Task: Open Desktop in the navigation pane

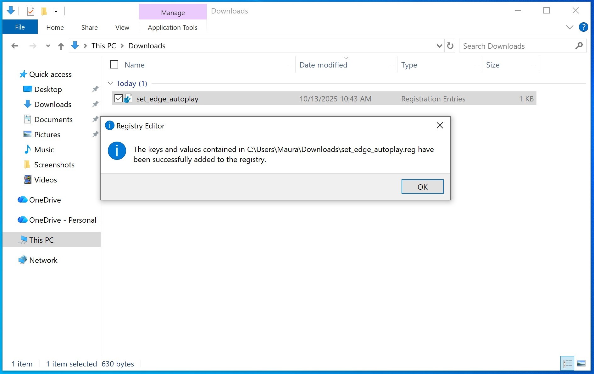Action: pos(48,89)
